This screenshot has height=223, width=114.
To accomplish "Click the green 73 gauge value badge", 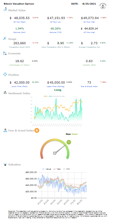I will point(69,142).
